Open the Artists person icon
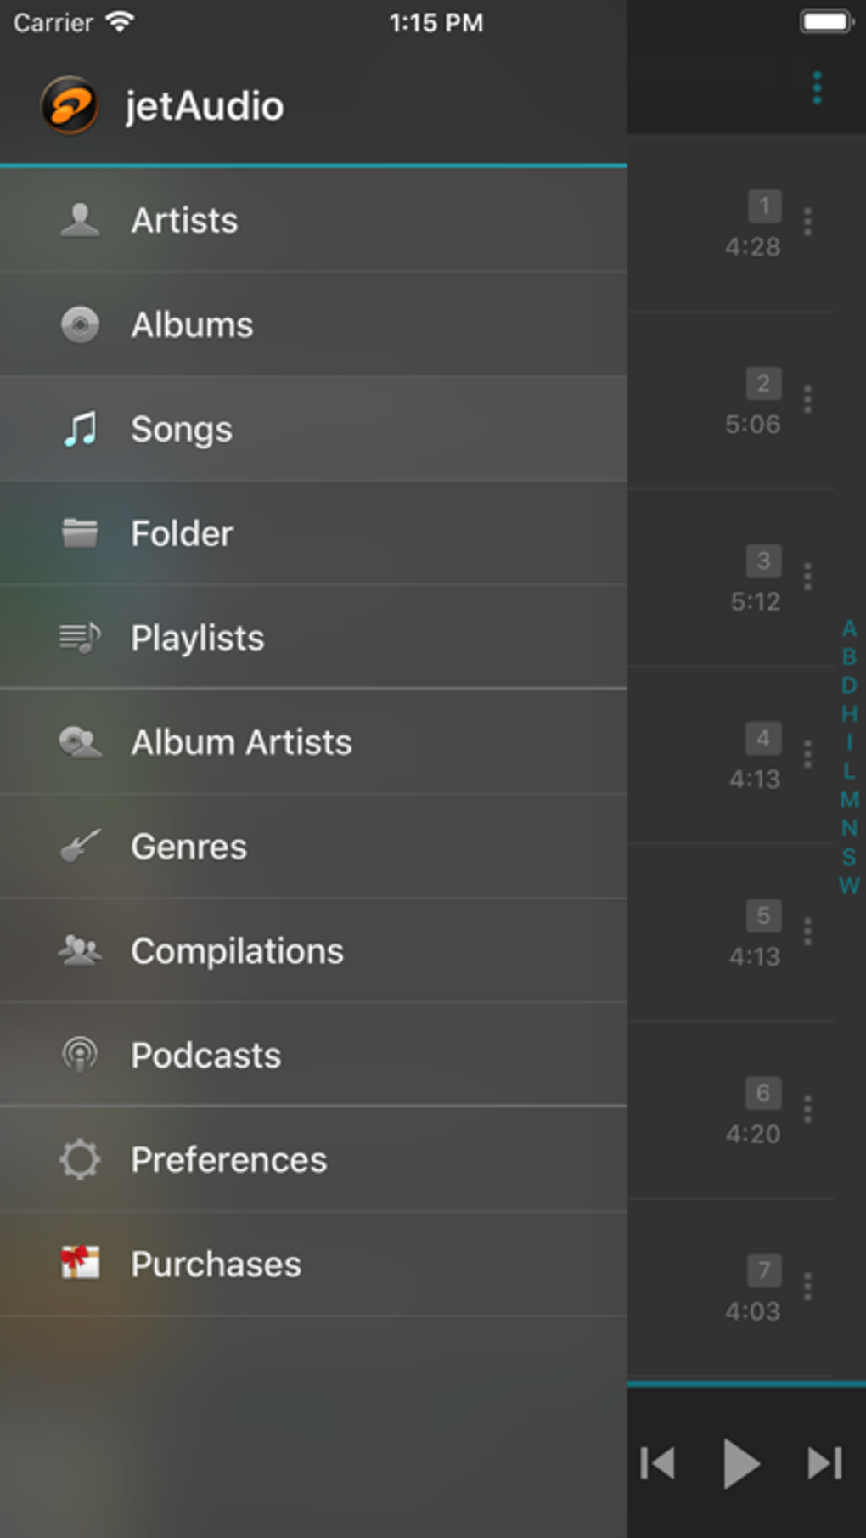This screenshot has height=1538, width=866. click(x=80, y=221)
